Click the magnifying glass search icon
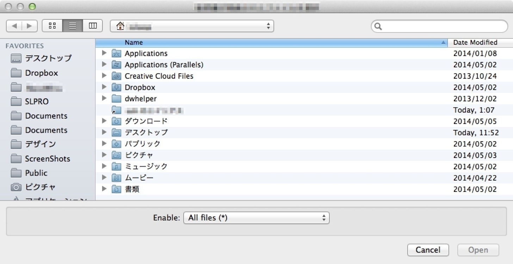 (x=378, y=26)
